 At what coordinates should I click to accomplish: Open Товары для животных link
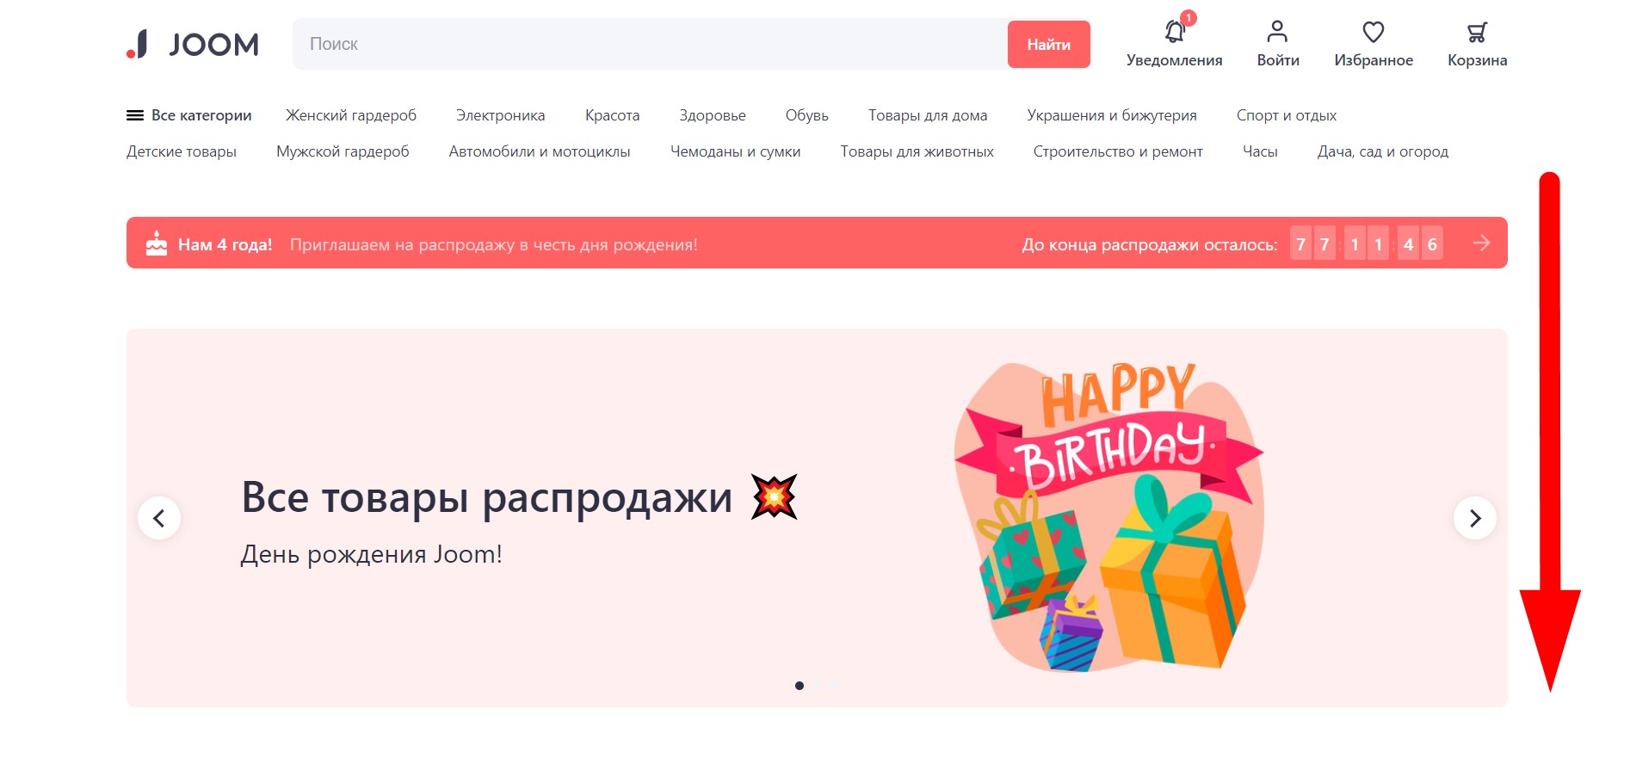[x=917, y=151]
